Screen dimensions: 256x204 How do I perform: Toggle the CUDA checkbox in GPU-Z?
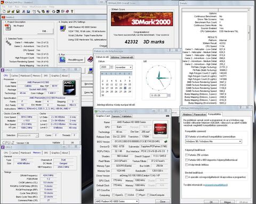[126, 195]
